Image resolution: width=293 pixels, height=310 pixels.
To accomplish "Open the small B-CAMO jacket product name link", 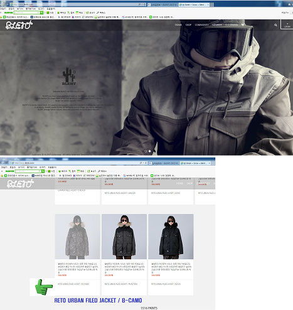I will coord(73,284).
